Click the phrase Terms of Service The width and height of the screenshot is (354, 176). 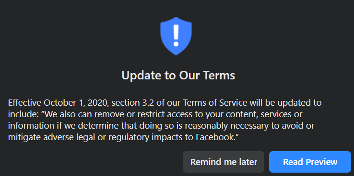215,103
